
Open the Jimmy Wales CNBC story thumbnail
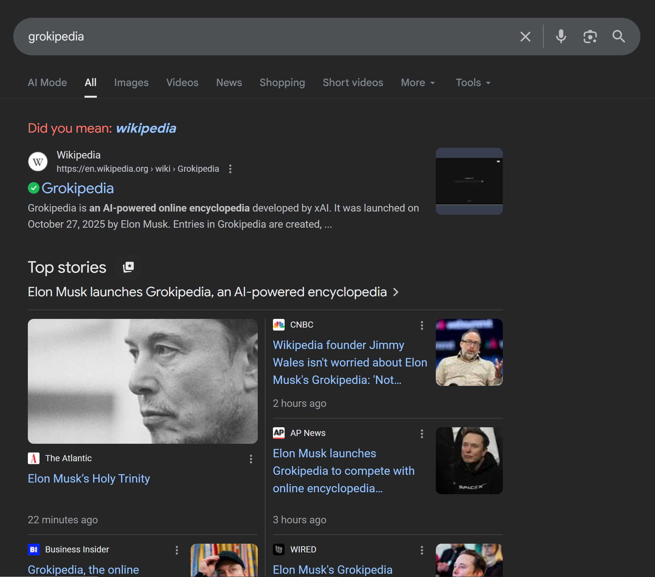pos(469,352)
